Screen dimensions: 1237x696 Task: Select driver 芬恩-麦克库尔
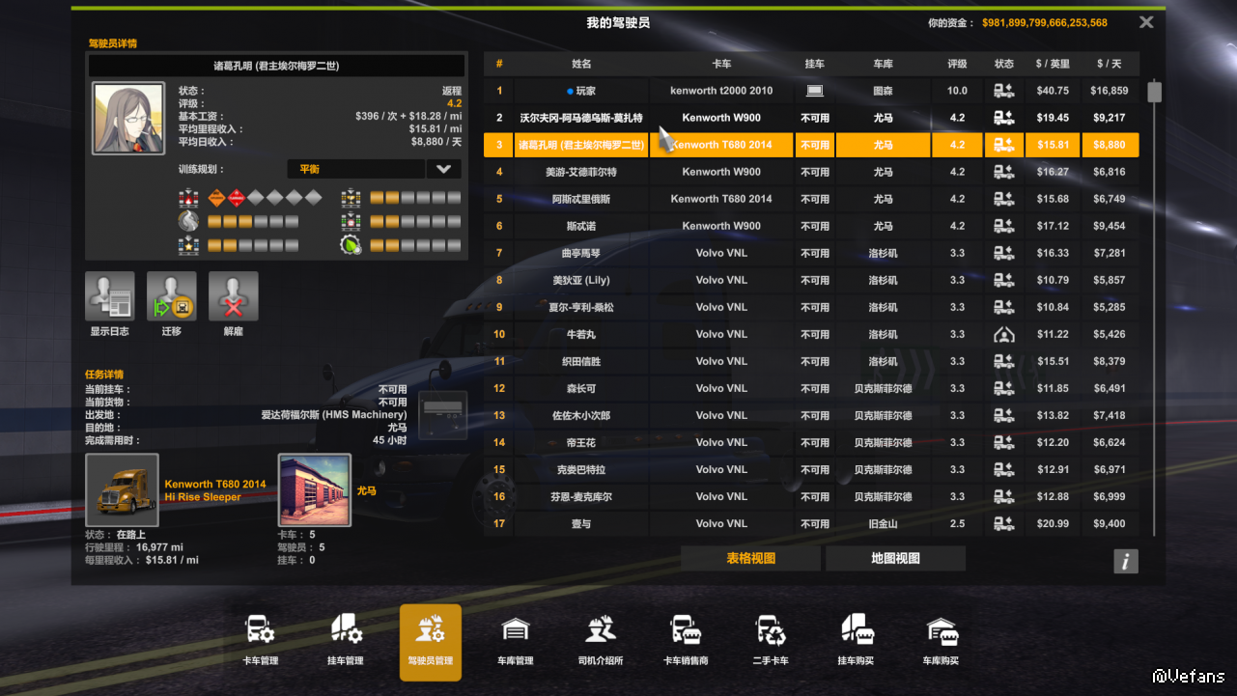580,496
